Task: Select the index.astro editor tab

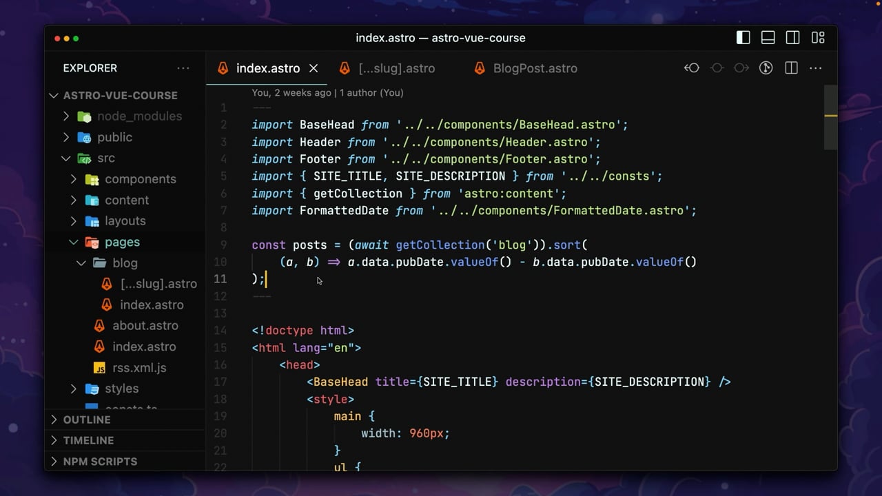Action: [268, 68]
